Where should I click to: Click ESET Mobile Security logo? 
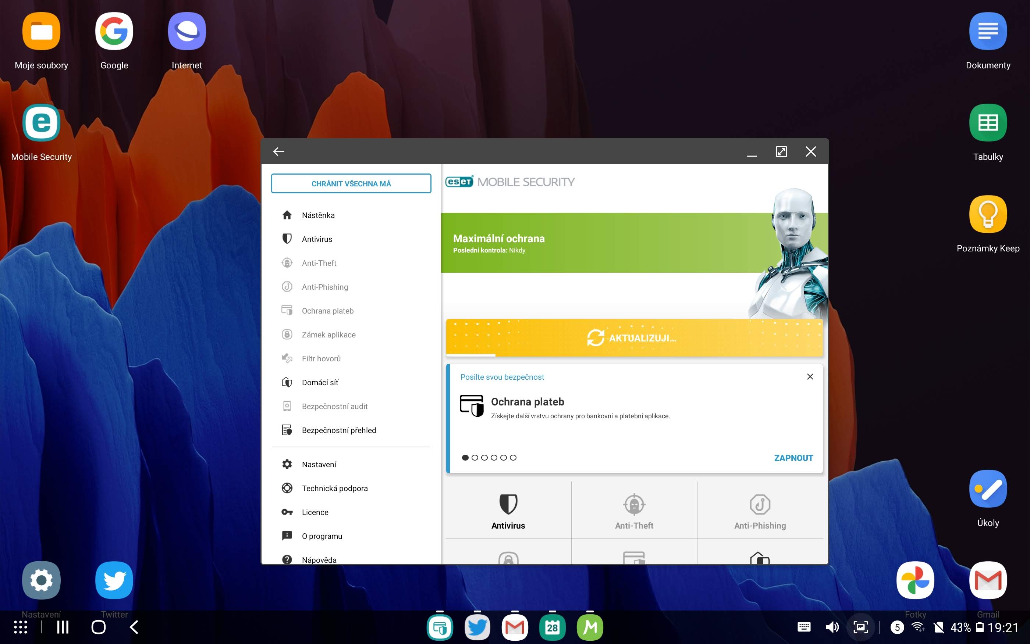tap(510, 182)
